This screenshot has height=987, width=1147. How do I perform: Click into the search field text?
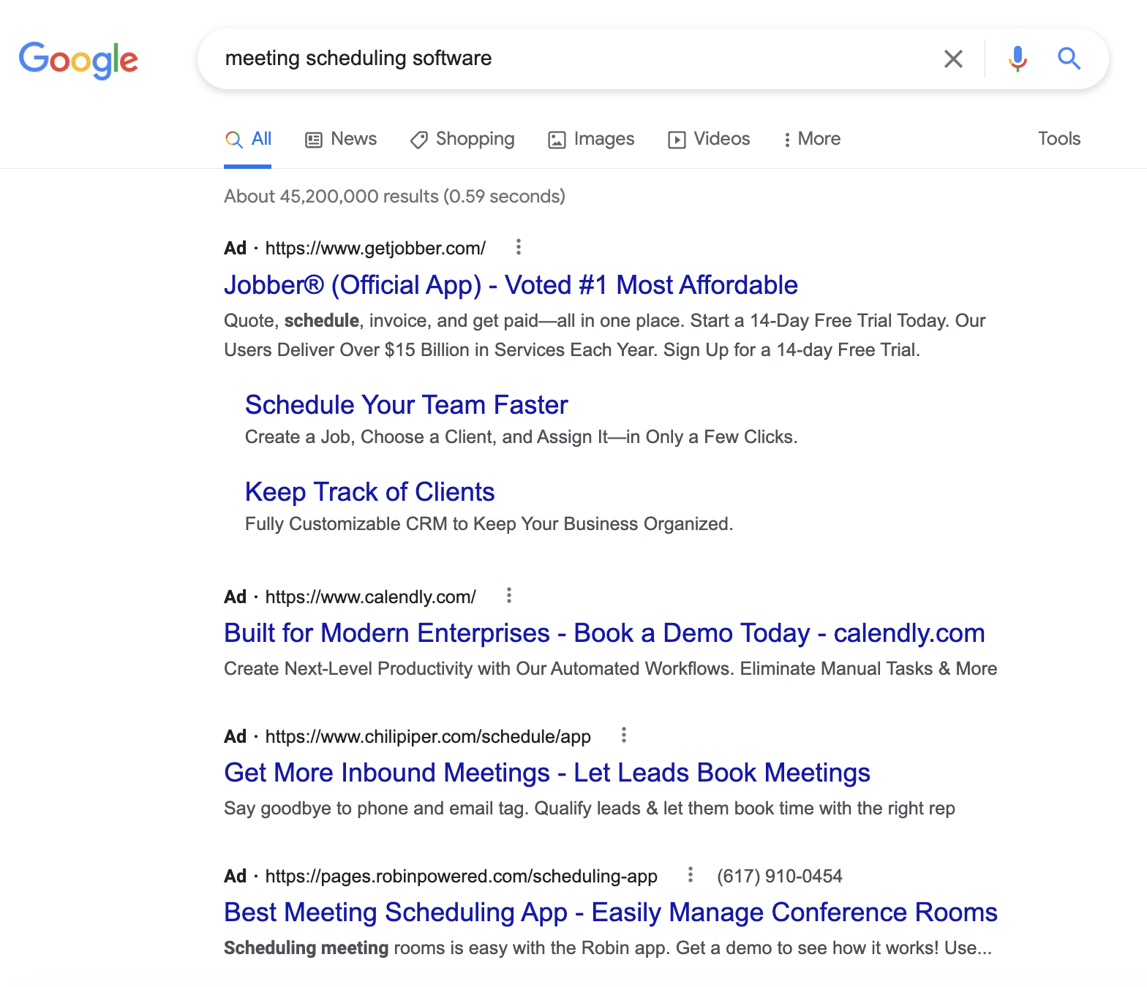point(358,58)
